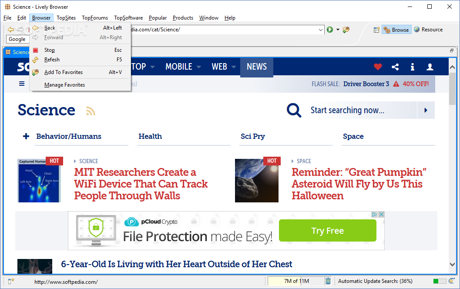Click the share icon in site header
Image resolution: width=460 pixels, height=289 pixels.
pos(395,67)
